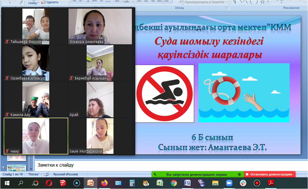Click the spell check icon in the status bar

46,174
